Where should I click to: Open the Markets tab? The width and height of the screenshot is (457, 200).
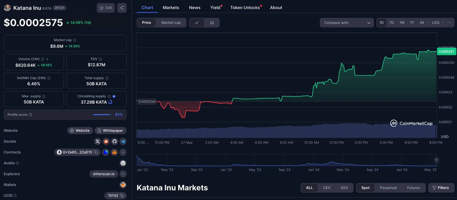pos(171,8)
